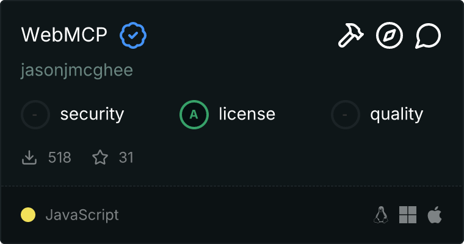Click the compass resources icon

(389, 37)
